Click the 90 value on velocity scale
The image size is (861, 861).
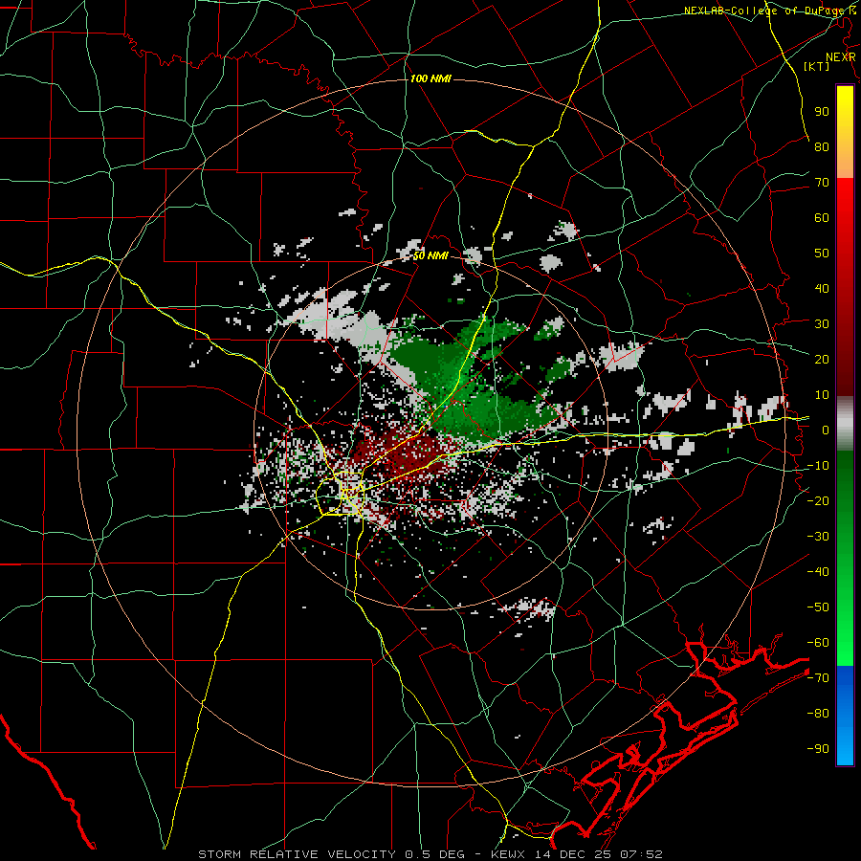[822, 112]
